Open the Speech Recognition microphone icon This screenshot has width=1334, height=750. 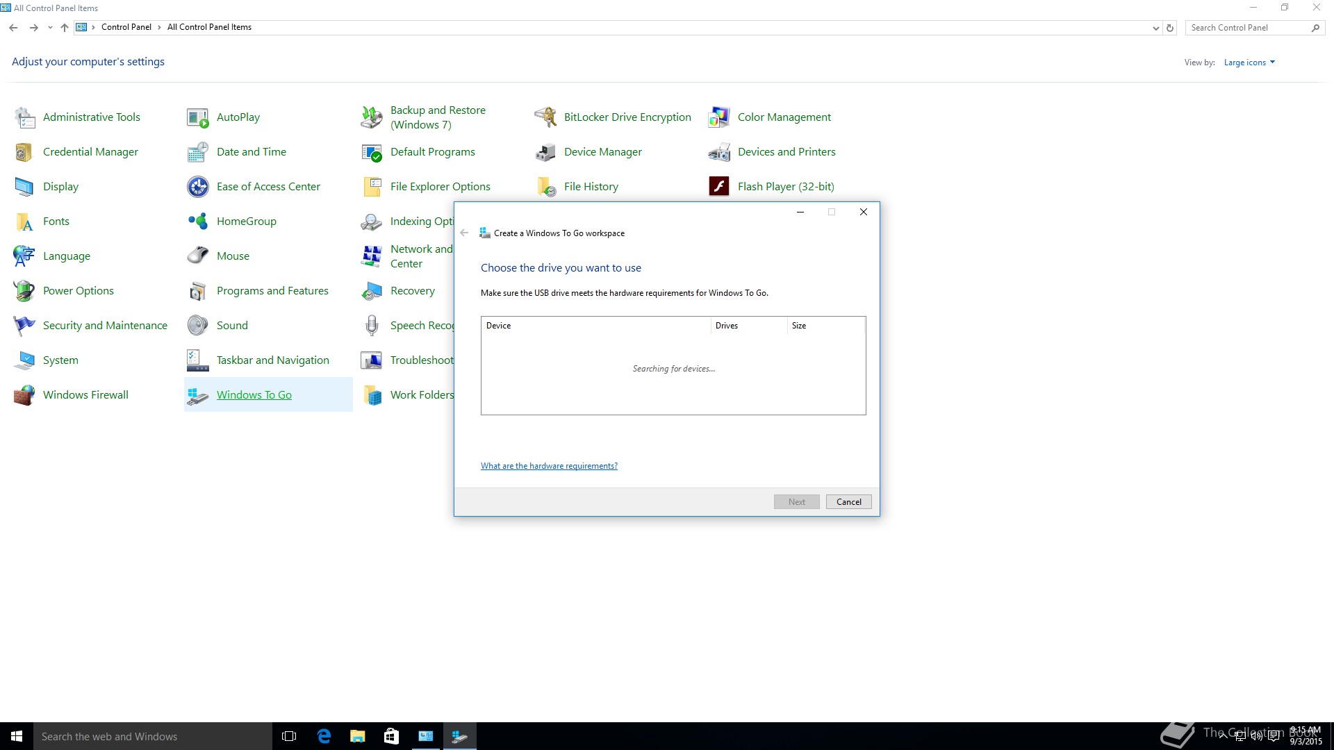tap(372, 326)
